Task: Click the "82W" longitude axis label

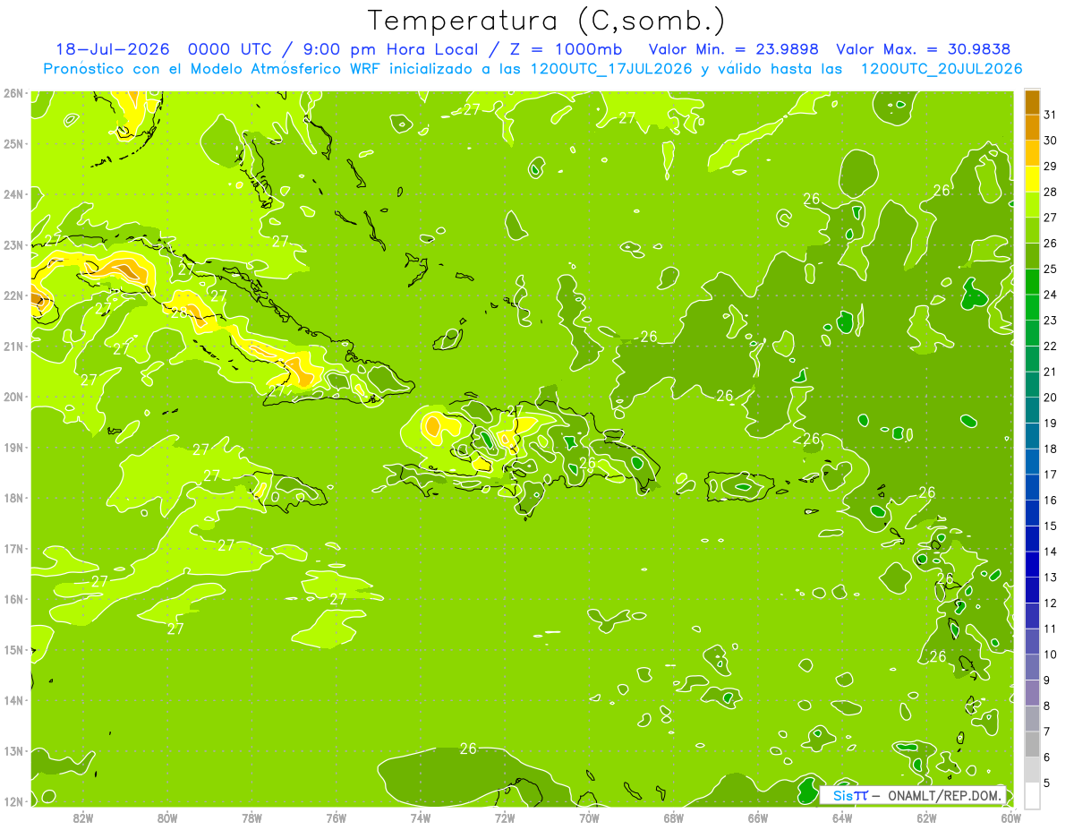Action: point(83,817)
